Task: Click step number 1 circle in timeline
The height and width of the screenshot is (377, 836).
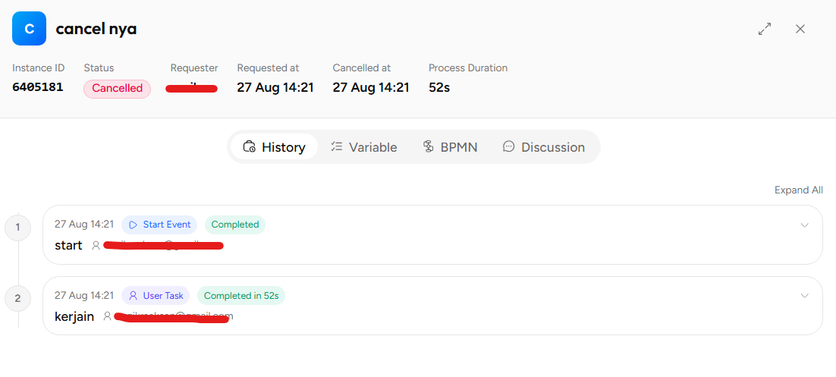Action: click(17, 228)
